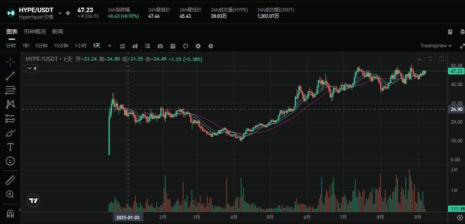Select the 1小时 timeframe
465x224 pixels.
(x=81, y=45)
